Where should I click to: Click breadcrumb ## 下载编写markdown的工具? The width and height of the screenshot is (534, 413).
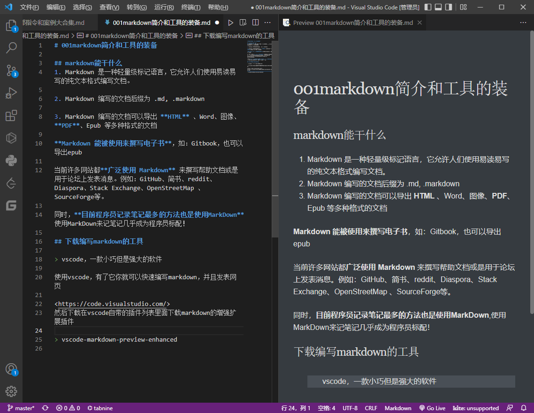(230, 36)
